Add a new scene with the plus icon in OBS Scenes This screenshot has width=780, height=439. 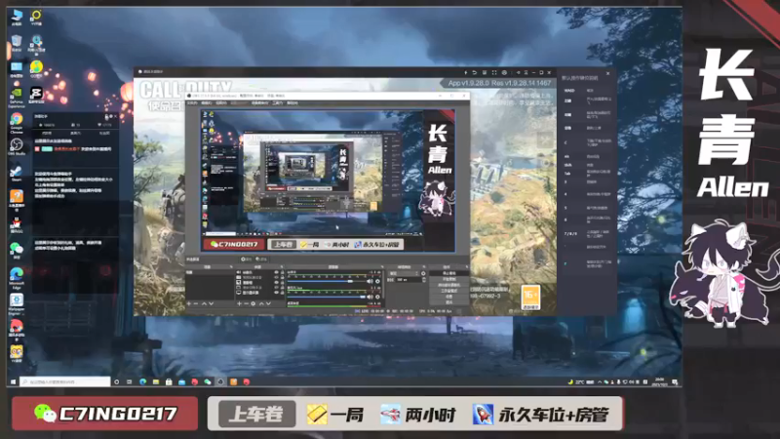(188, 303)
